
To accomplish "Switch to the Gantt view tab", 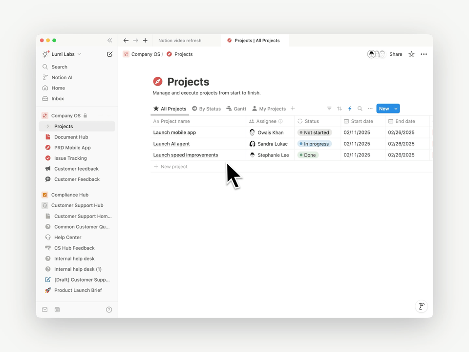I will [236, 109].
